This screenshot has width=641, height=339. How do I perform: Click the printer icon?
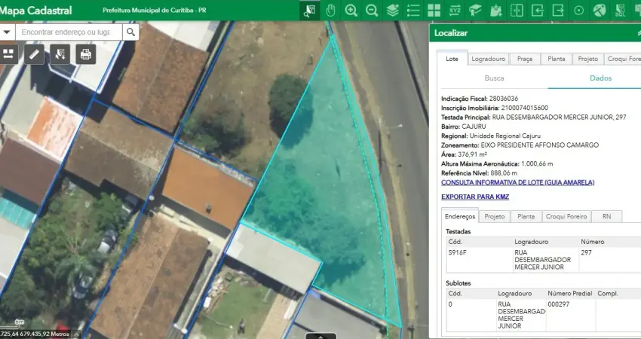[85, 53]
